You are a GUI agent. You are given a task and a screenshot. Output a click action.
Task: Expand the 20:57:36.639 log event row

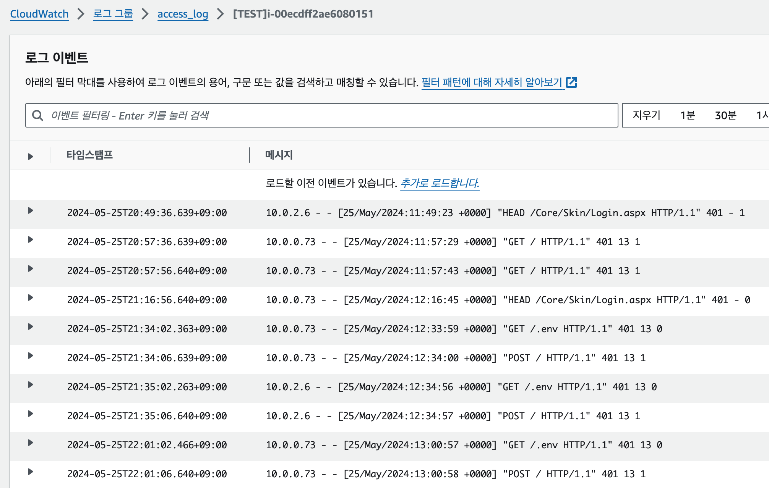31,240
